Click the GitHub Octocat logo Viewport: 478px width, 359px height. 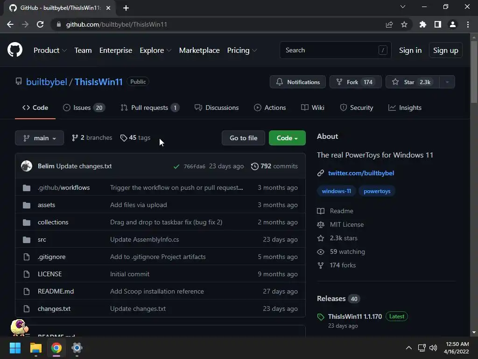(x=14, y=50)
